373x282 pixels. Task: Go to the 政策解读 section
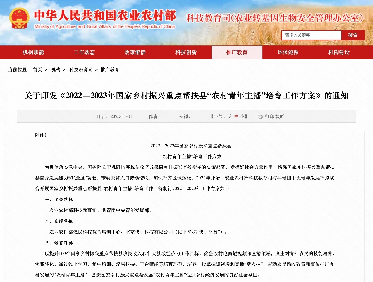tap(135, 52)
